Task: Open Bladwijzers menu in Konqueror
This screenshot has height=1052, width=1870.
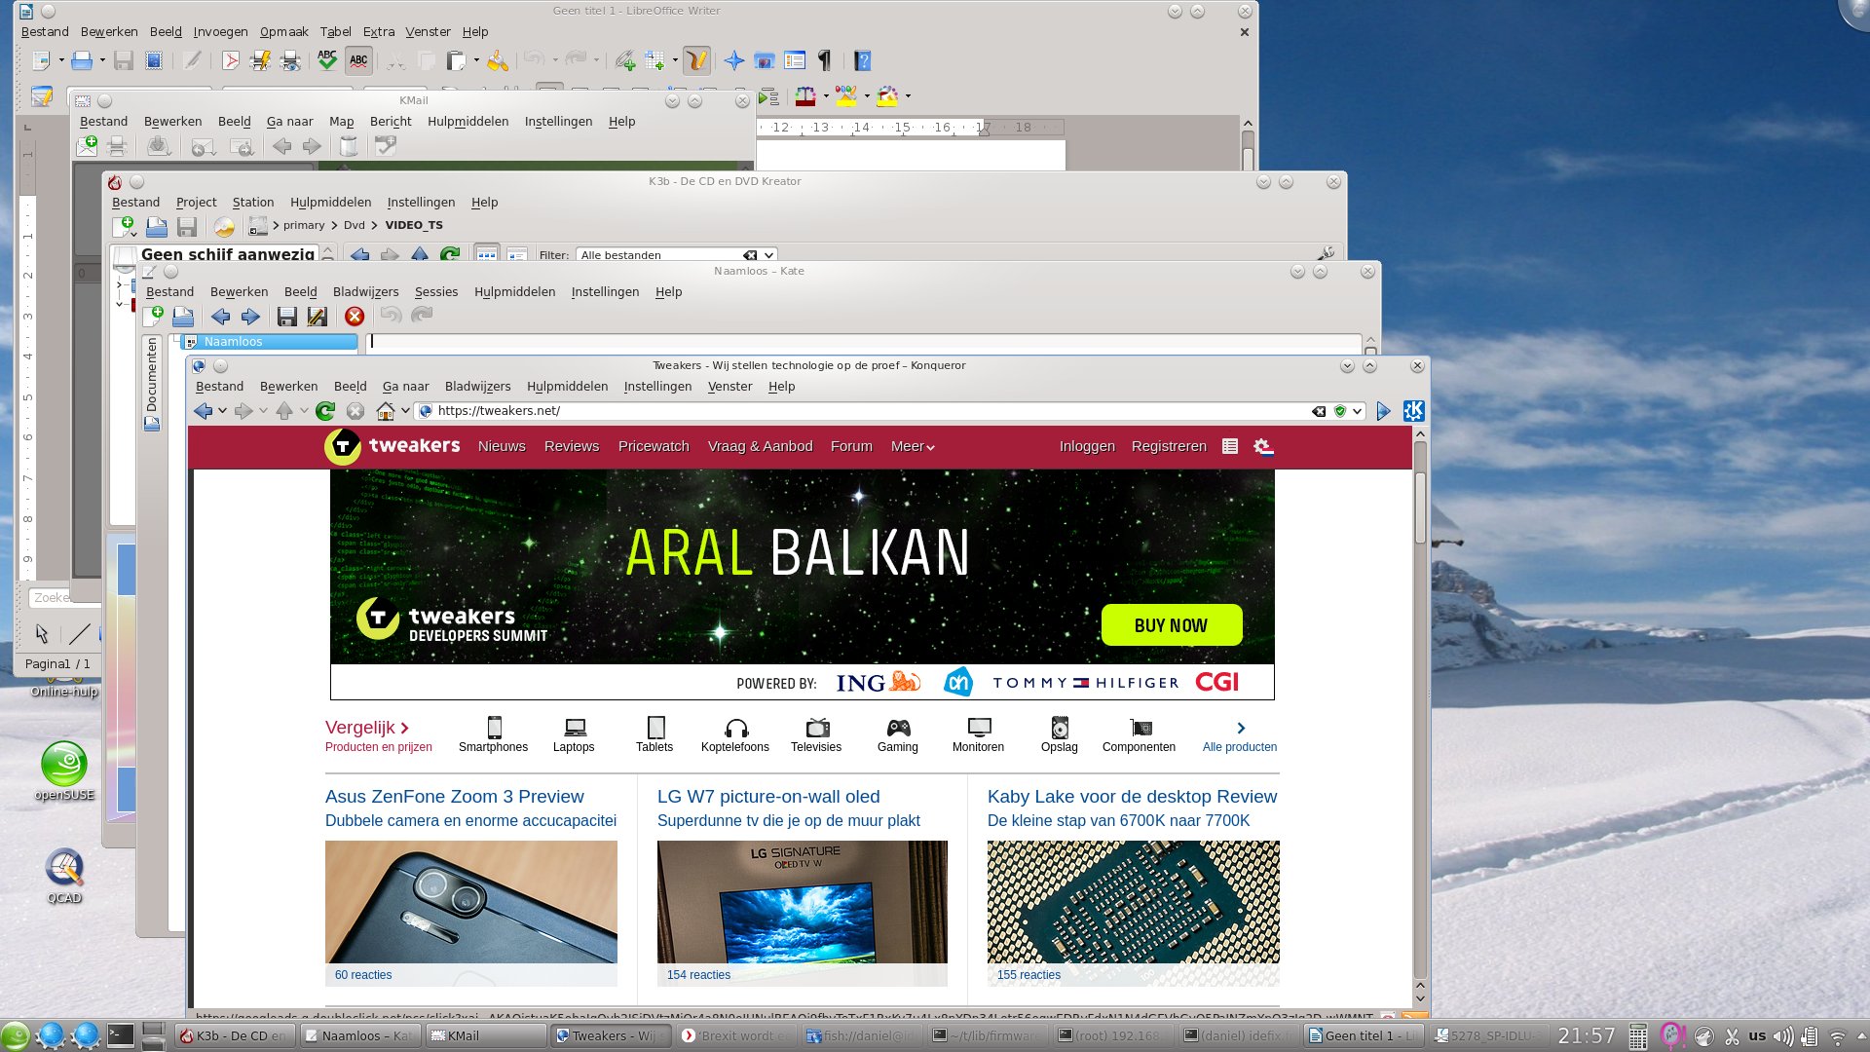Action: point(477,386)
